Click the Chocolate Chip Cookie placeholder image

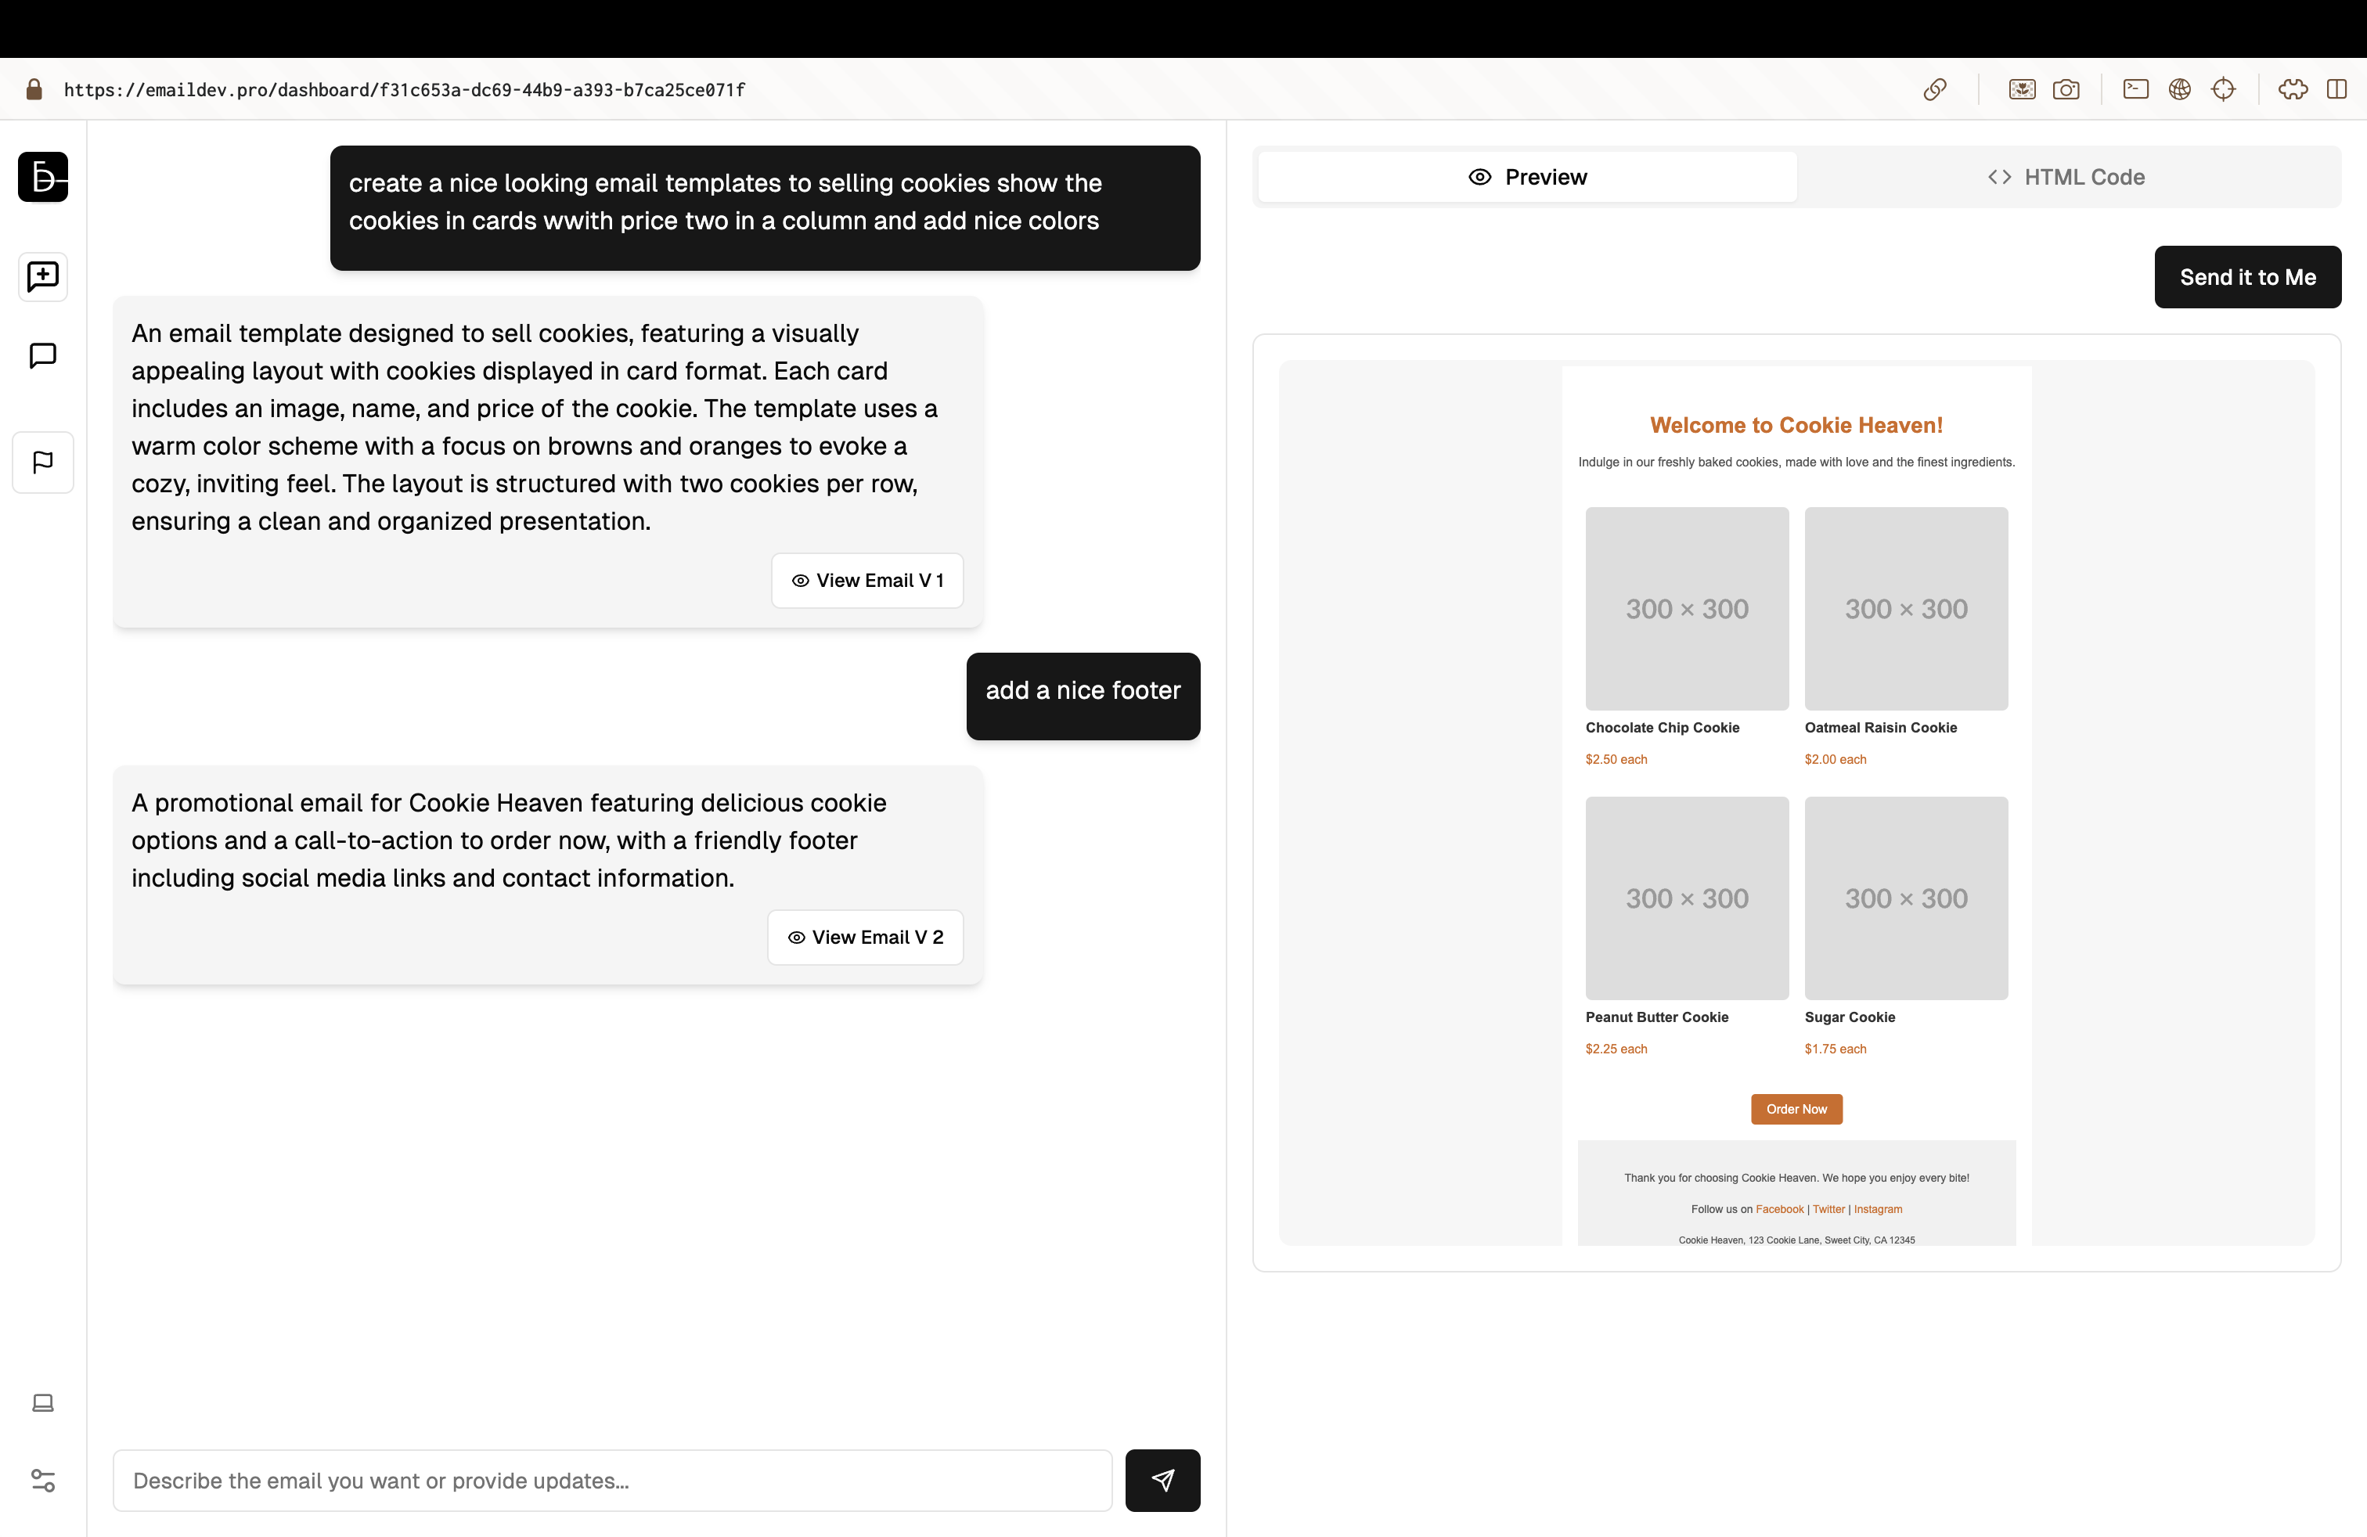(x=1687, y=608)
